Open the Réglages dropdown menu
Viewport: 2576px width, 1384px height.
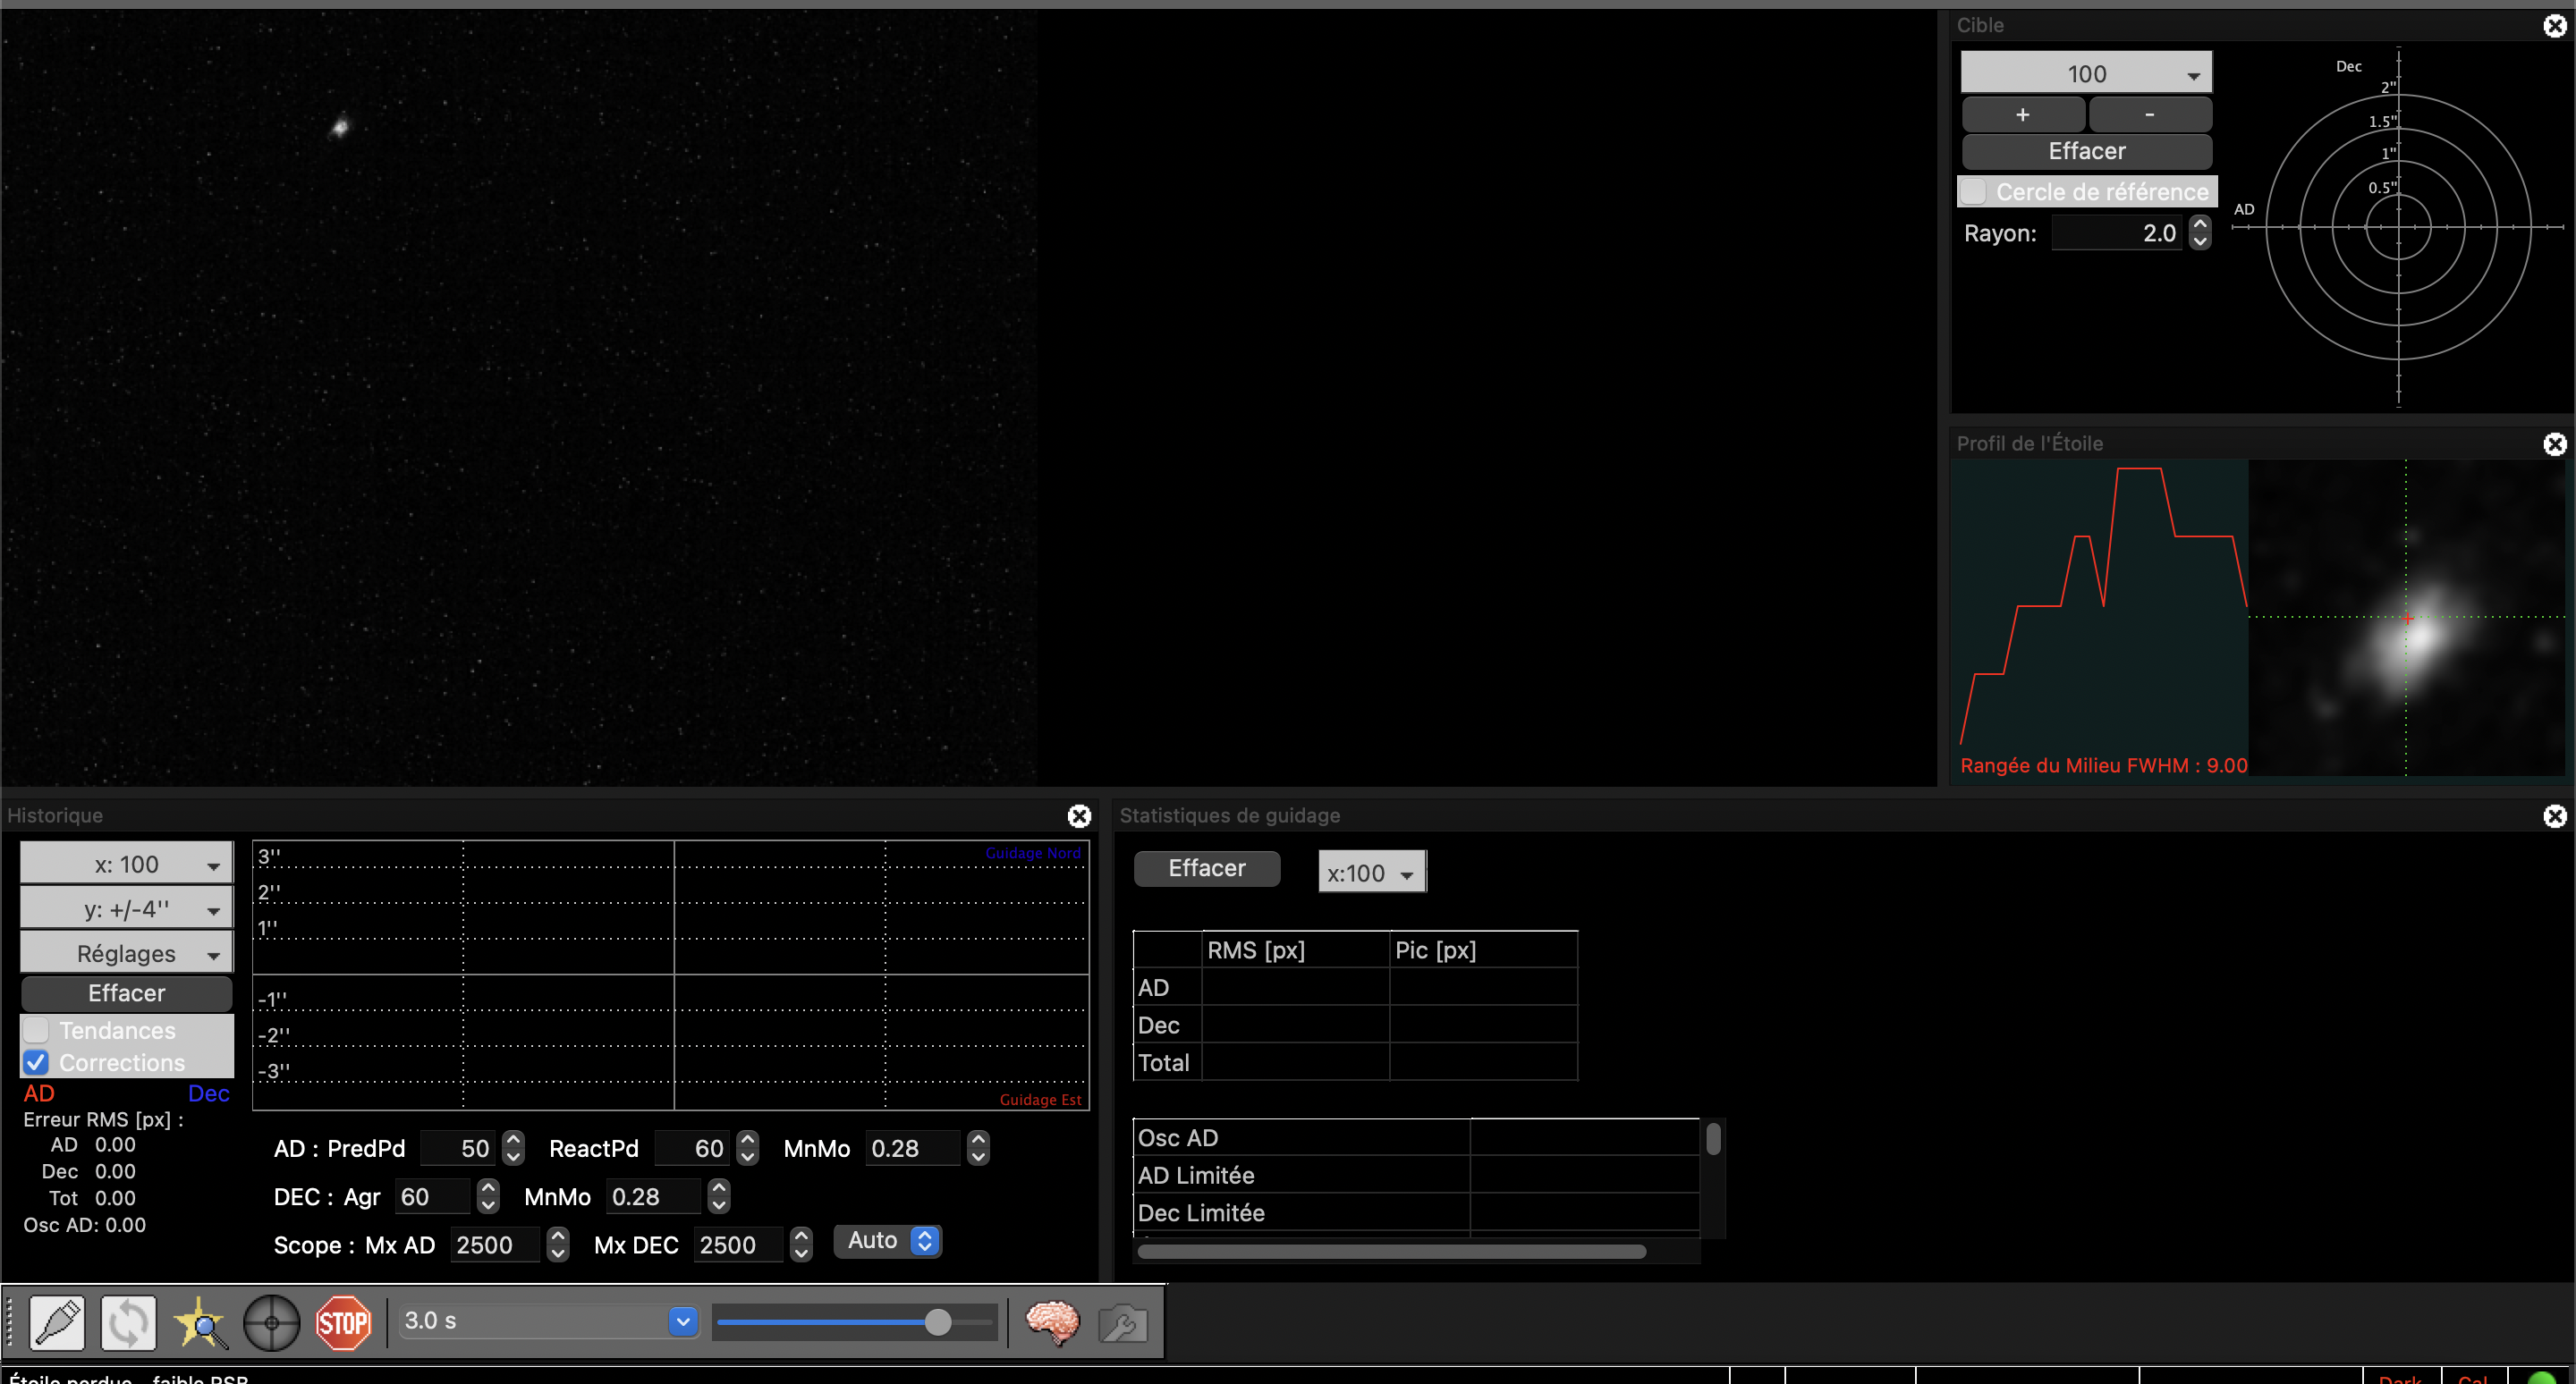coord(127,952)
